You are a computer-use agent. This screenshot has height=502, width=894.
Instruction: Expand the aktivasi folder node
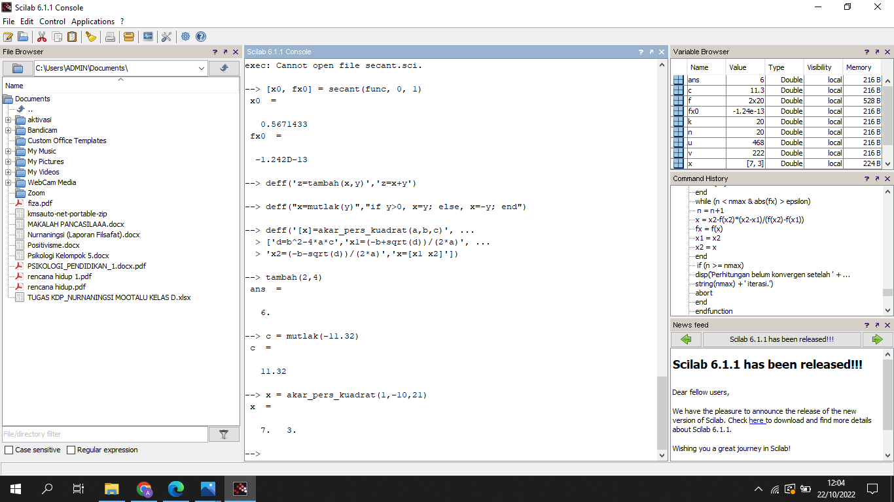click(8, 120)
